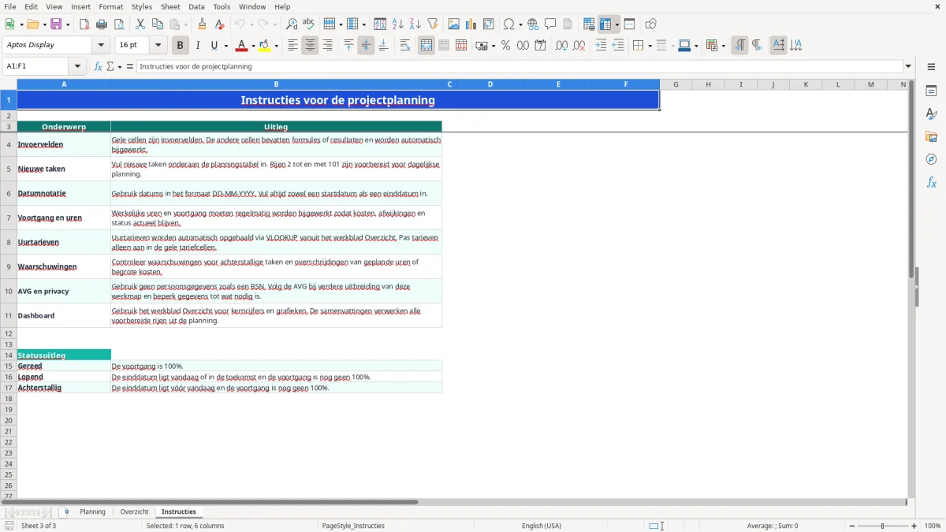Open the font name dropdown
This screenshot has height=532, width=946.
tap(100, 46)
